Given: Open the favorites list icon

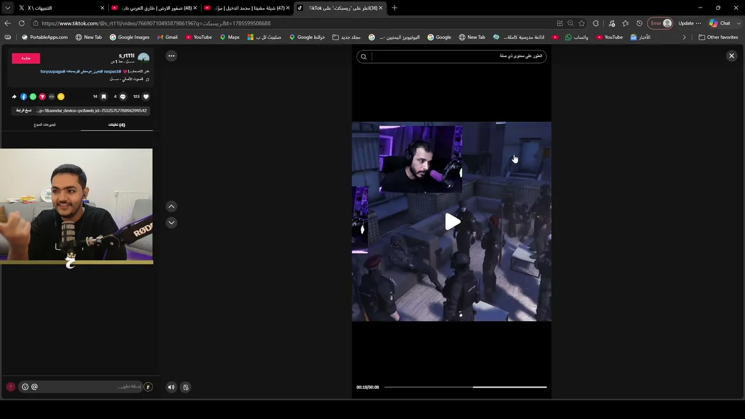Looking at the screenshot, I should [625, 23].
